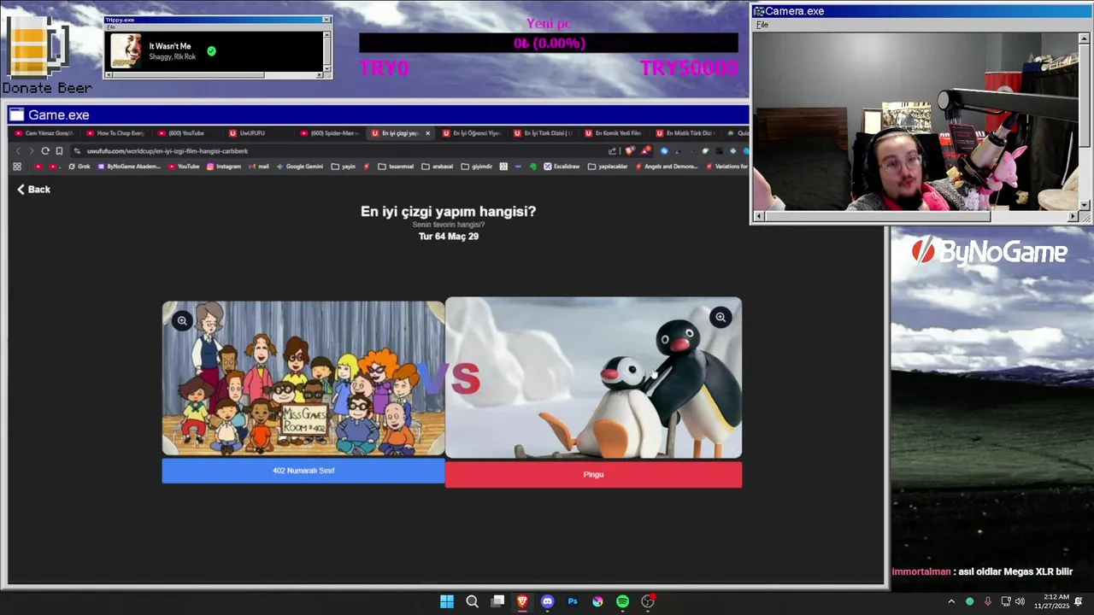This screenshot has width=1094, height=615.
Task: Zoom the Pingu image with magnifier
Action: pos(721,317)
